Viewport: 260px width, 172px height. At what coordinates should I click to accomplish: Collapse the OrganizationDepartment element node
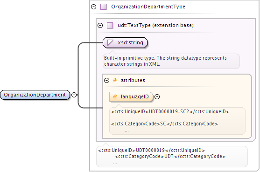pyautogui.click(x=74, y=95)
